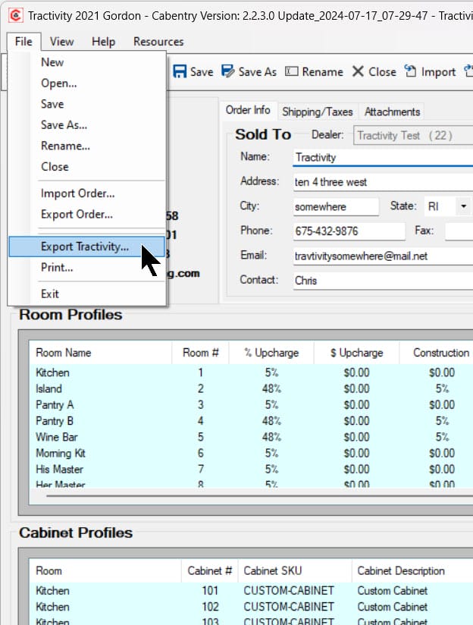Click the City field containing somewhere
The width and height of the screenshot is (473, 625).
(x=336, y=206)
